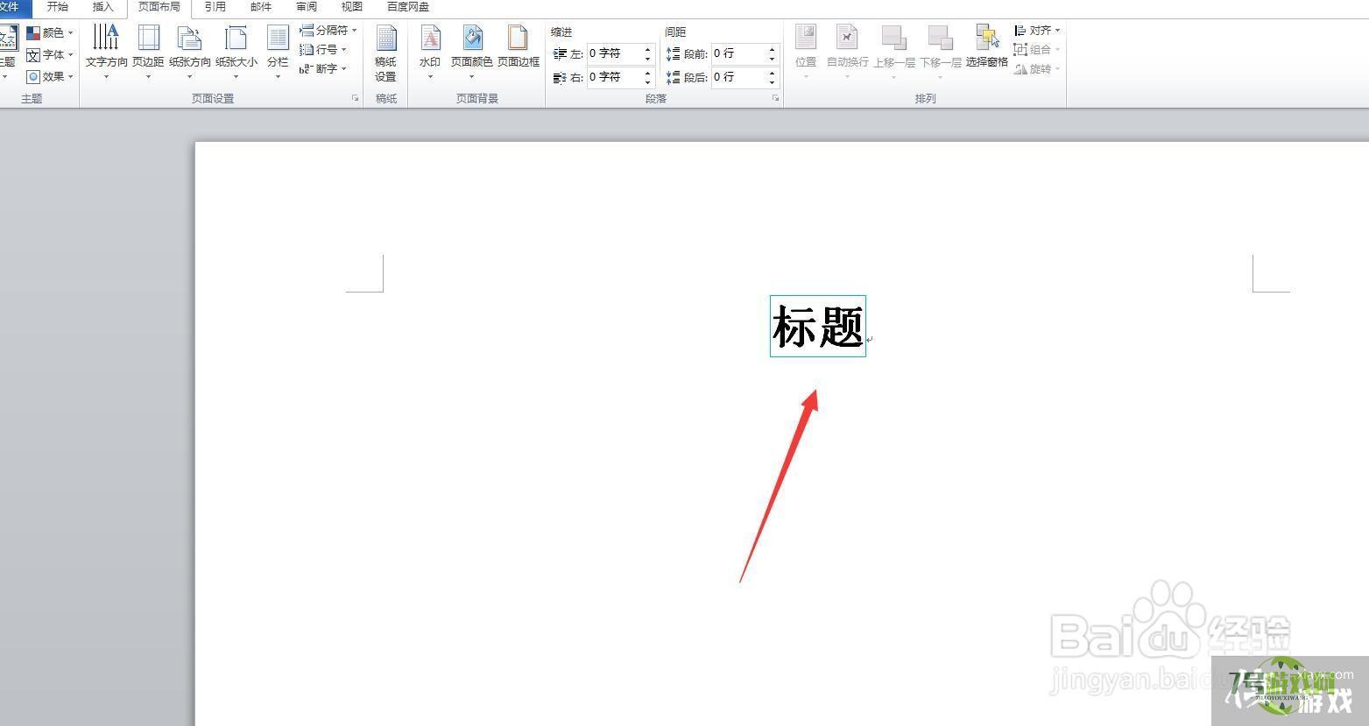The width and height of the screenshot is (1369, 726).
Task: Open the Text Direction (文字方向) tool
Action: click(x=106, y=53)
